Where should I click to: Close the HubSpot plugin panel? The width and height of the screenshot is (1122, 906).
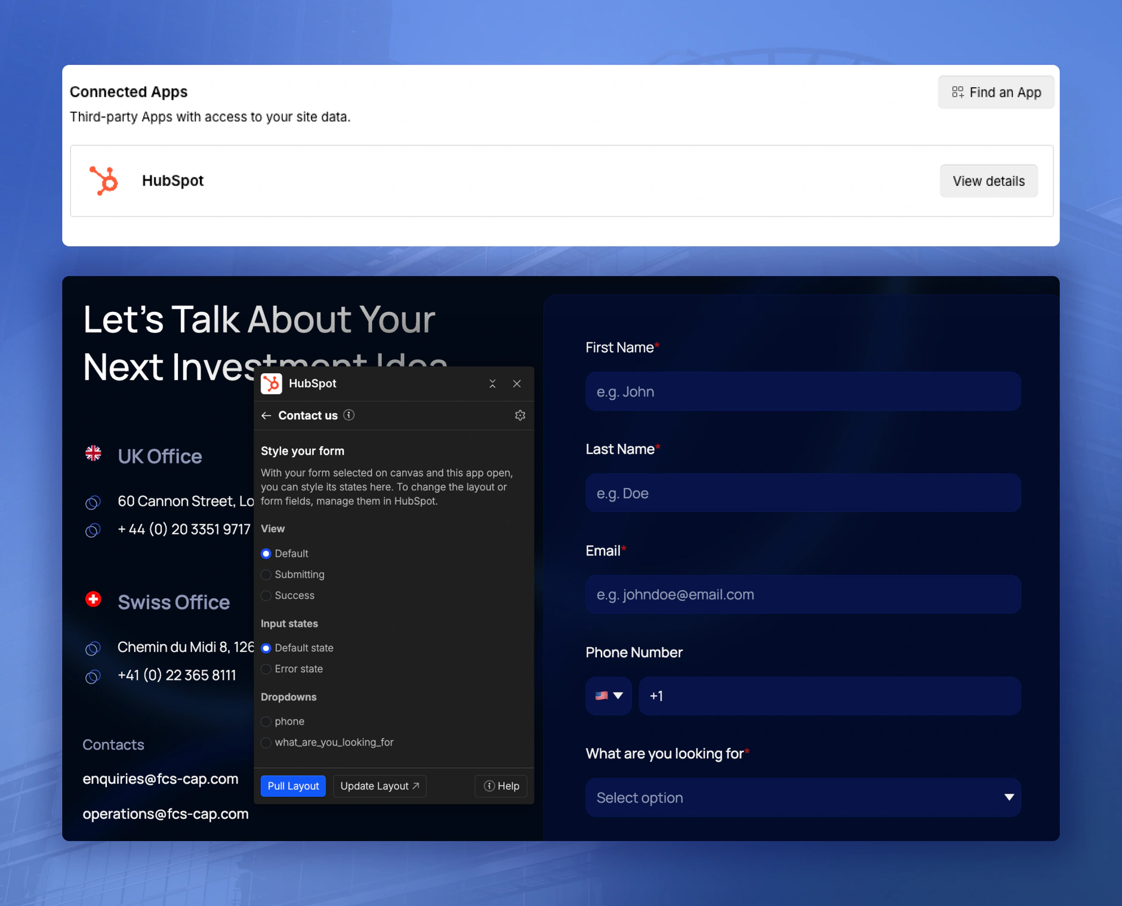coord(517,384)
